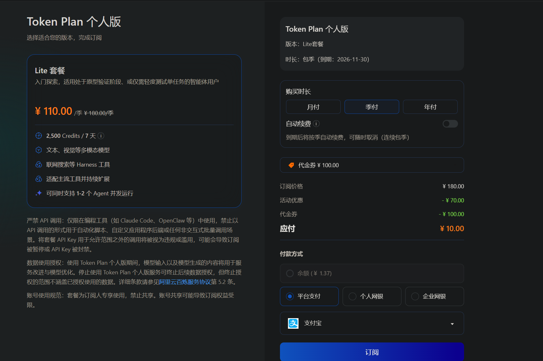Viewport: 543px width, 361px height.
Task: Select 个人网银 payment method
Action: coord(372,296)
